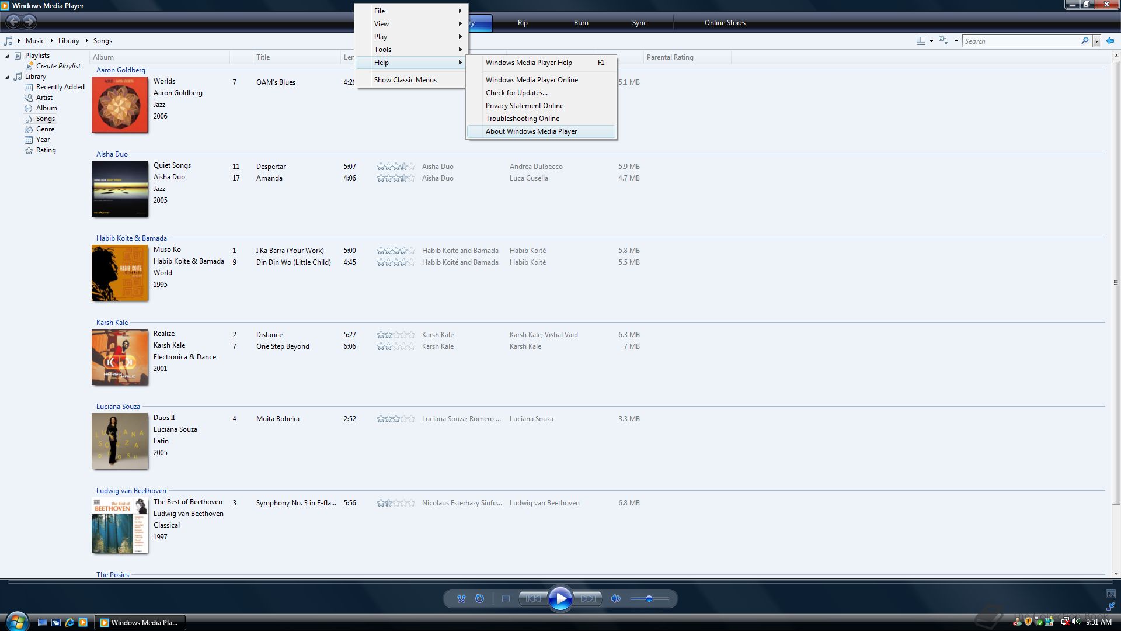Toggle shuffle mode in playback controls

coord(461,598)
